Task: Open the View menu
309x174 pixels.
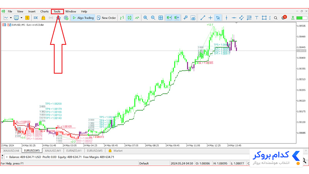Action: 20,12
